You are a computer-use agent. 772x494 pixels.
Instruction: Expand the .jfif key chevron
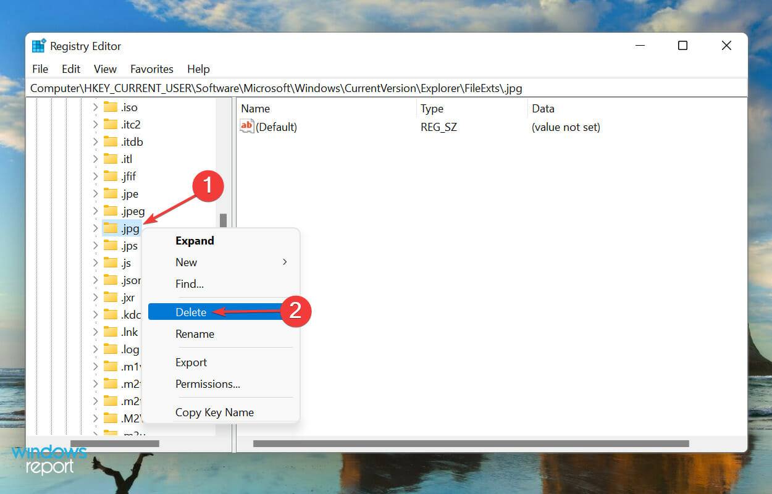pyautogui.click(x=96, y=176)
